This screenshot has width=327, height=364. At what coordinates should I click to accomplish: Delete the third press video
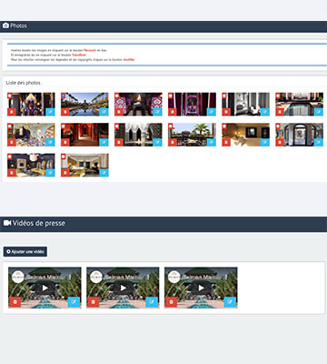pos(172,302)
